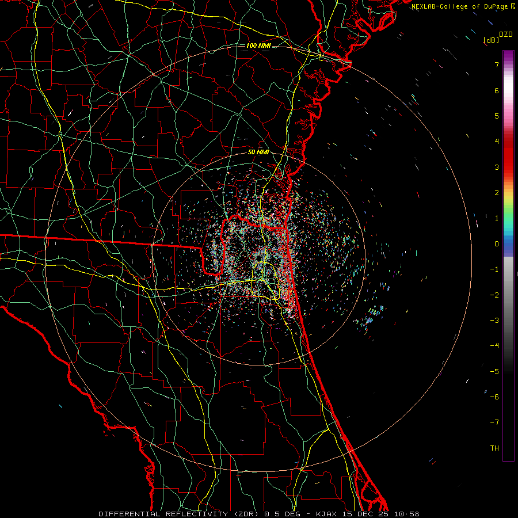Viewport: 518px width, 518px height.
Task: Click the -6 value on the scale
Action: [494, 397]
